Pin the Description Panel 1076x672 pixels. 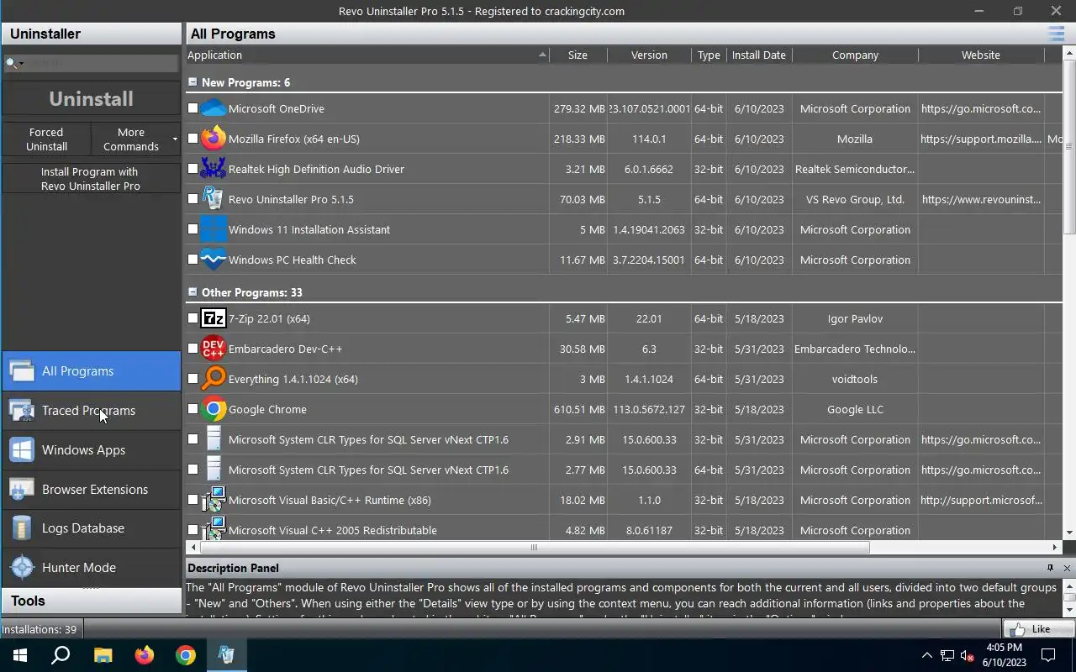click(1050, 568)
